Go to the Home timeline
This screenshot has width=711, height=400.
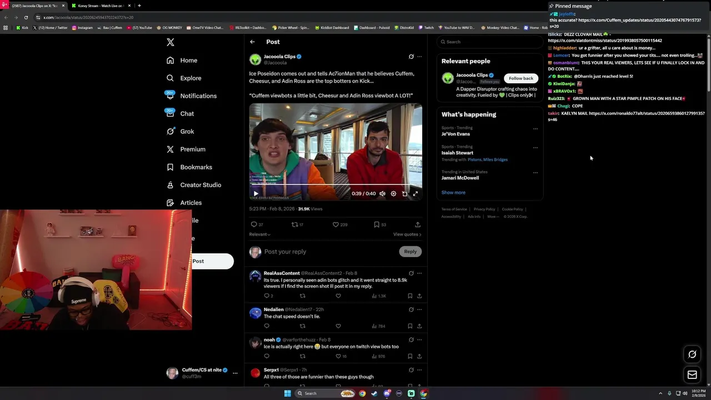coord(182,61)
